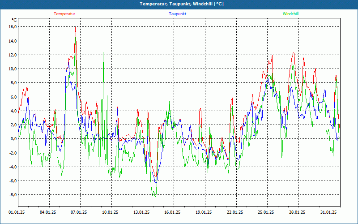Click the 16,0 Y-axis value
The height and width of the screenshot is (224, 358).
13,27
